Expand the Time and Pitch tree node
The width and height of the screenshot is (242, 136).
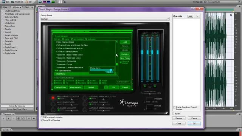coord(3,38)
